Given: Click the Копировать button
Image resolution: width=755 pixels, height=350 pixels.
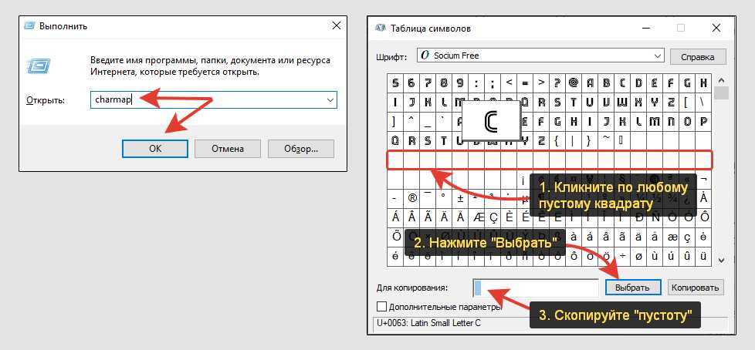Looking at the screenshot, I should point(695,288).
